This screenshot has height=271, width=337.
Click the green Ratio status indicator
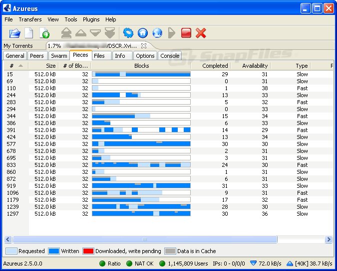[102, 264]
